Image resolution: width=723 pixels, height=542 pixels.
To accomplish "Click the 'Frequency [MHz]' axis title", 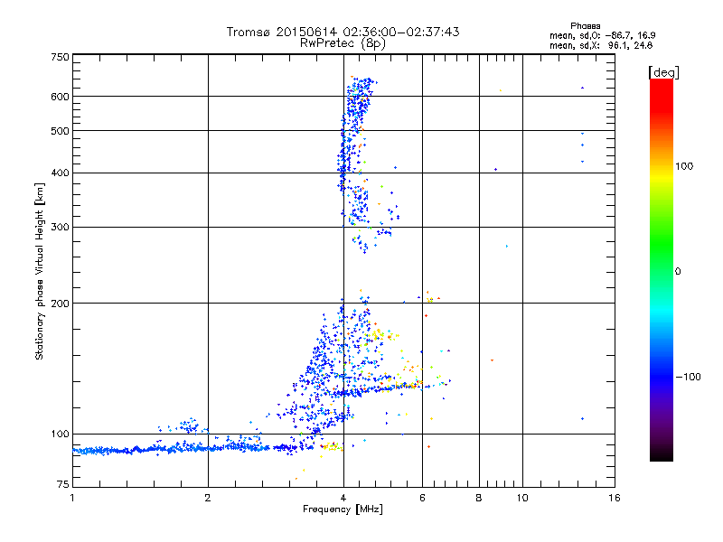I will point(343,509).
